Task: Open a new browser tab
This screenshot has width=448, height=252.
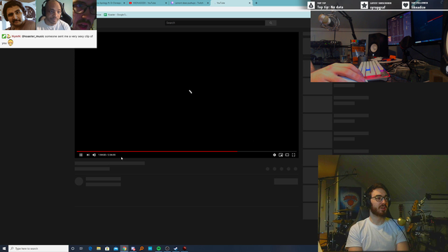Action: tap(256, 3)
